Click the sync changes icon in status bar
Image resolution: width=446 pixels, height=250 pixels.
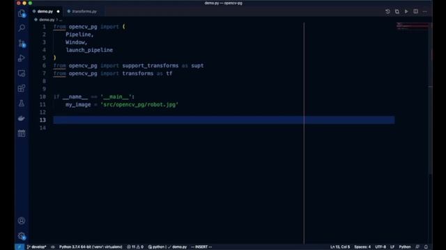(x=53, y=247)
